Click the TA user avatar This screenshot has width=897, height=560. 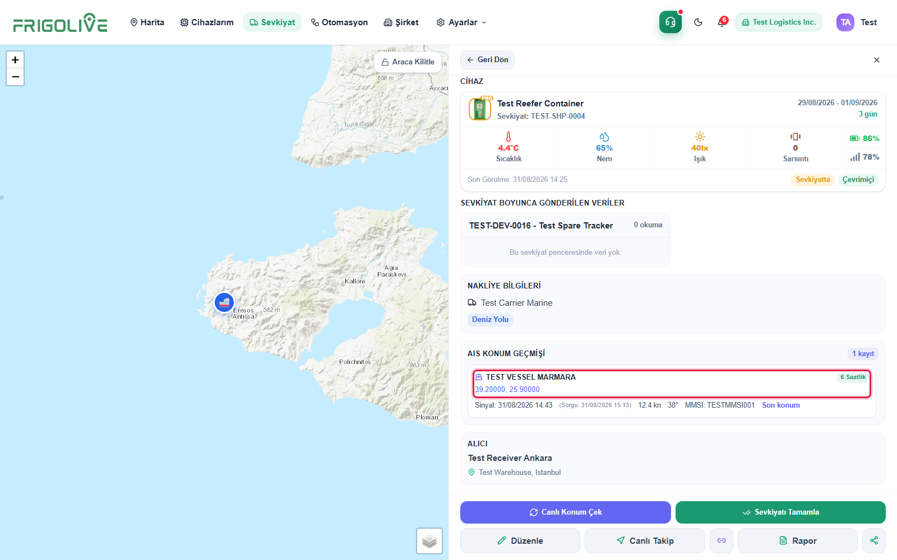(845, 22)
